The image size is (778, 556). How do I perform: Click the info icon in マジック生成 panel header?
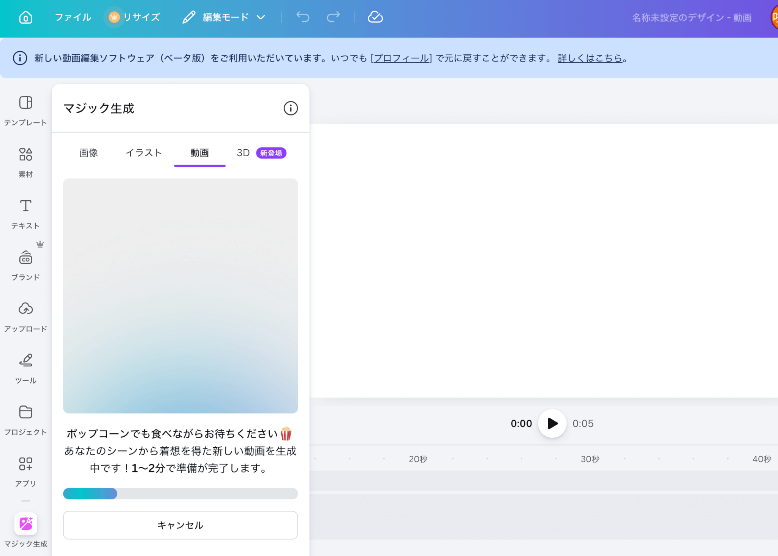[x=291, y=108]
